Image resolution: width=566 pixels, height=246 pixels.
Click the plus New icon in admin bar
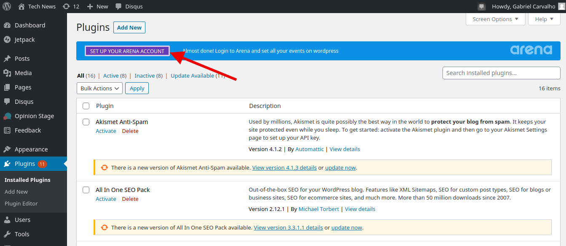[x=90, y=6]
